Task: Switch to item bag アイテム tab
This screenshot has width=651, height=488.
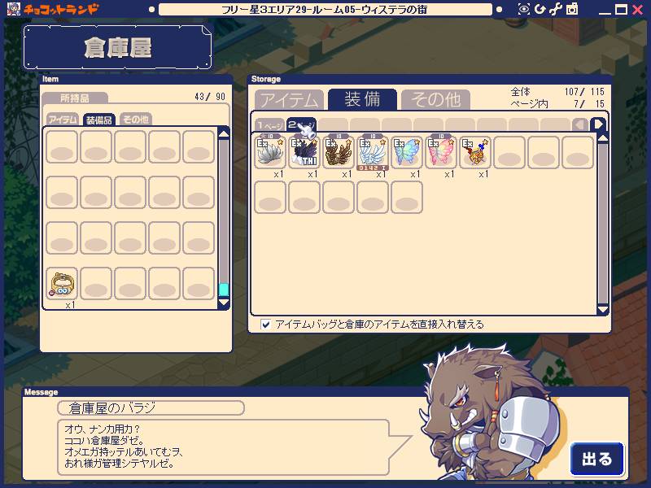Action: click(x=63, y=120)
